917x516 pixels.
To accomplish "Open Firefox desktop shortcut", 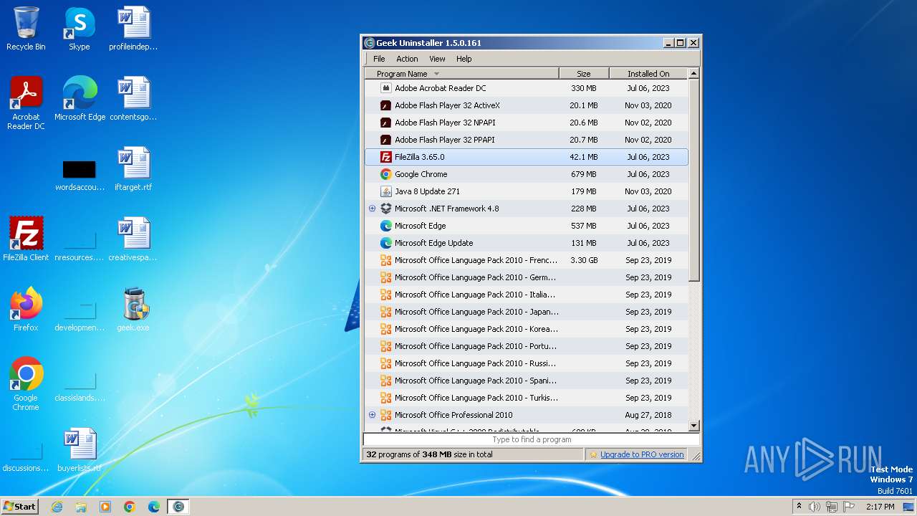I will tap(26, 309).
